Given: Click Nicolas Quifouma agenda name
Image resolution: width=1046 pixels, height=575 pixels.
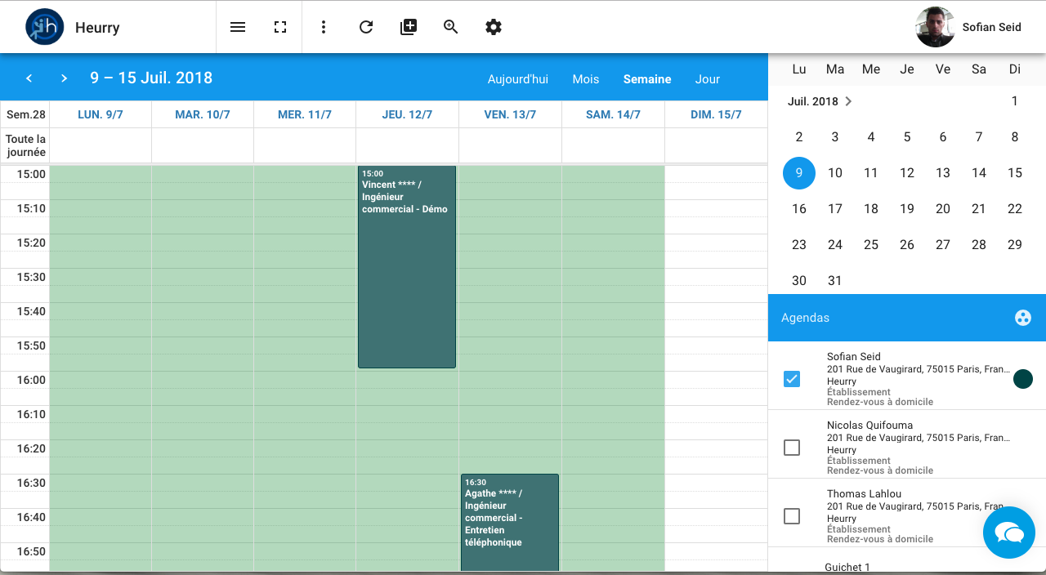Looking at the screenshot, I should 869,425.
